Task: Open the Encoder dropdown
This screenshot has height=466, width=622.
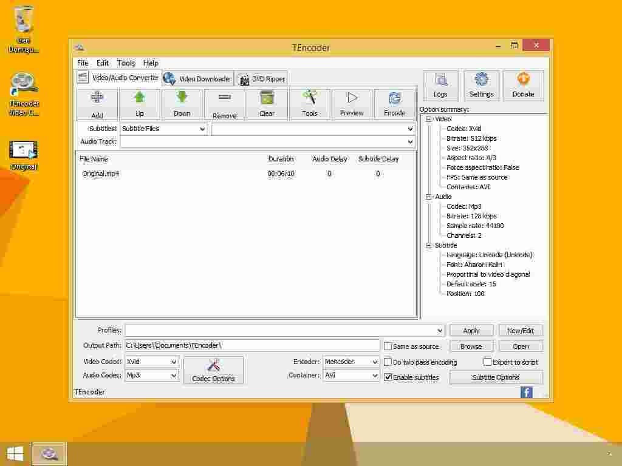Action: [x=351, y=362]
